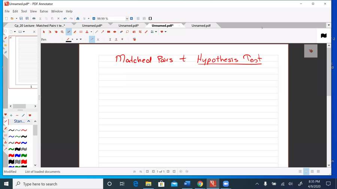Open the Tool menu
Viewport: 337px width, 189px height.
click(24, 11)
